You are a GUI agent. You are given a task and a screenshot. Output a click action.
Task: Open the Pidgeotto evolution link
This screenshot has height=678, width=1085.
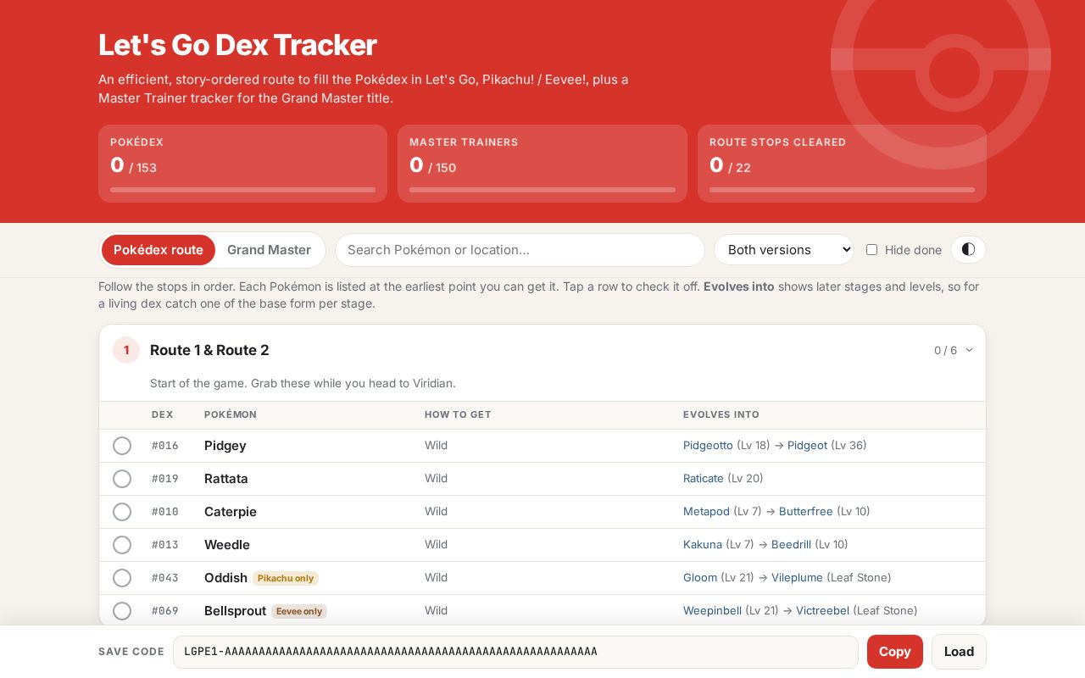pyautogui.click(x=708, y=446)
